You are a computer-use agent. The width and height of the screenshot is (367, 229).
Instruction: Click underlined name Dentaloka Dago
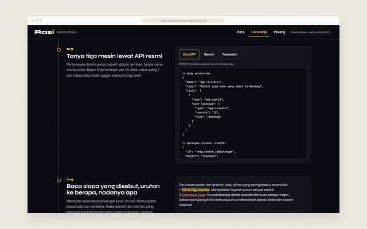coord(194,195)
